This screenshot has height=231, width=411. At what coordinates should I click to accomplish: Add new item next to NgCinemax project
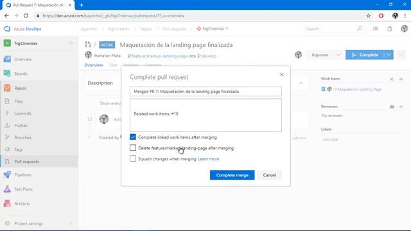71,43
